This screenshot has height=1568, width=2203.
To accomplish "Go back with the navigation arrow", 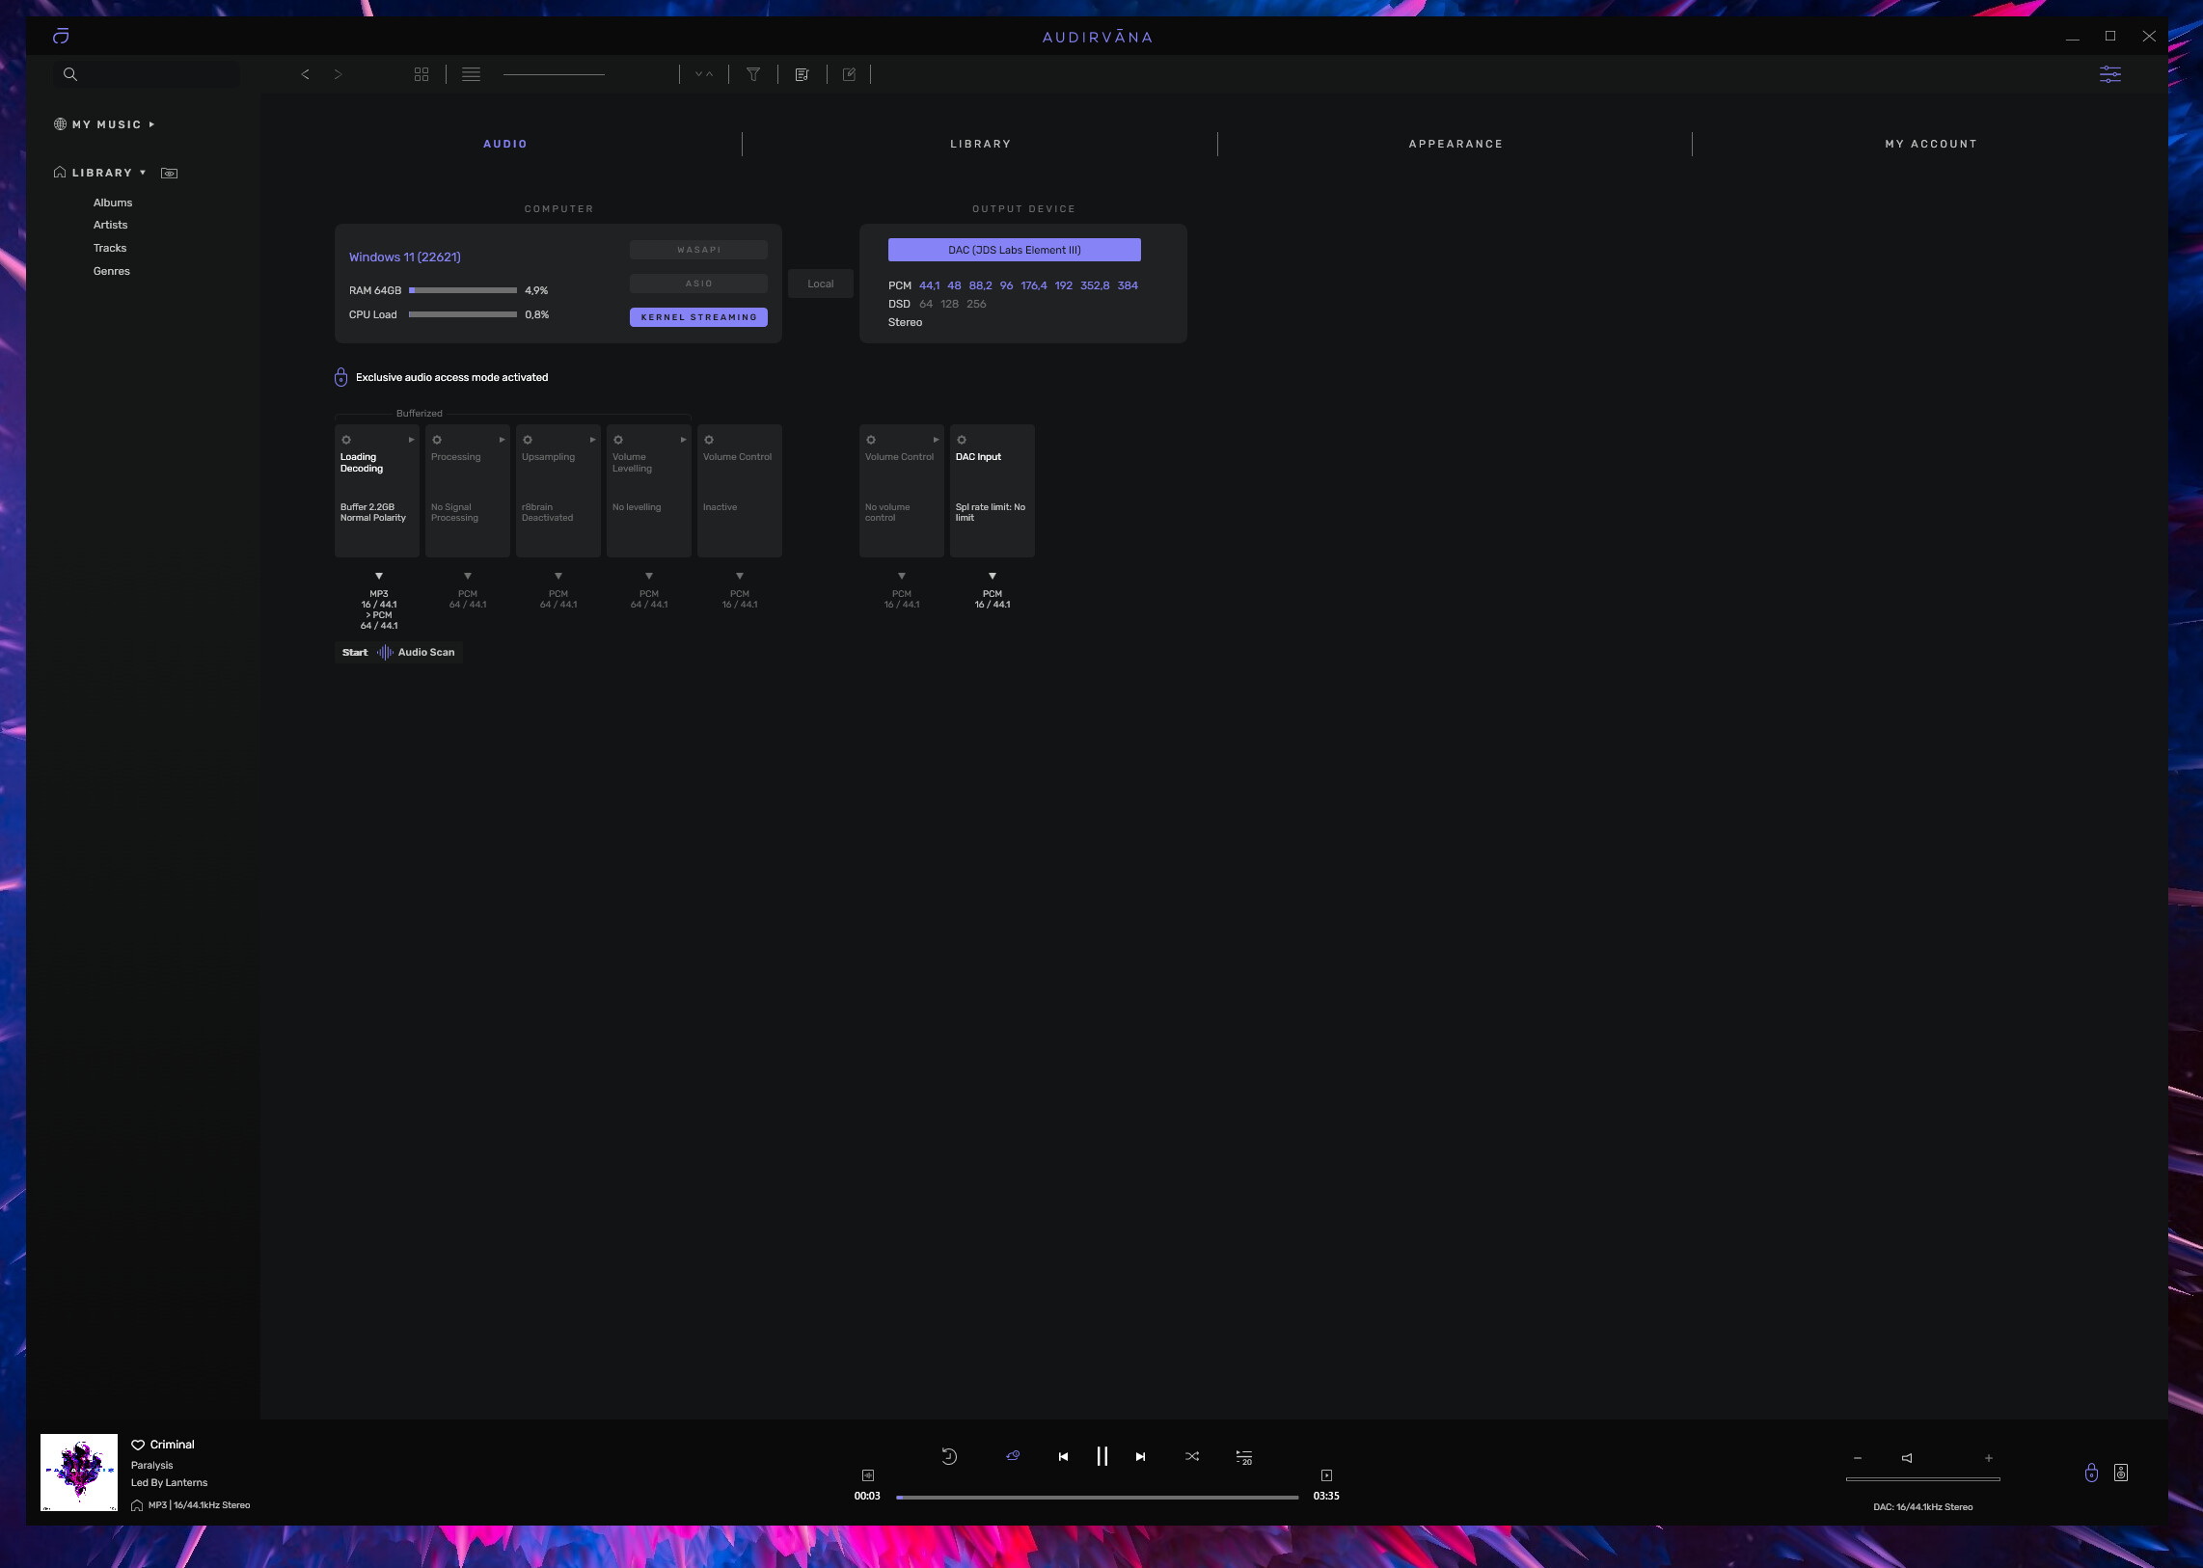I will point(305,74).
